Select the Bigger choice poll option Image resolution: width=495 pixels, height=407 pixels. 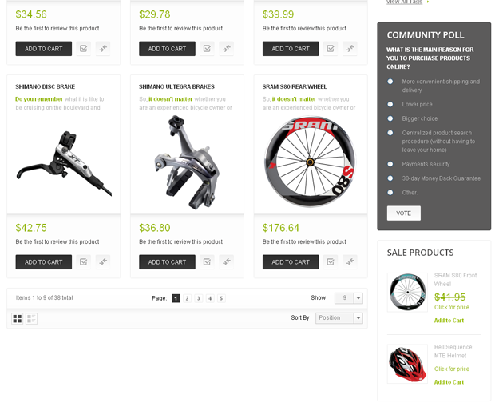tap(390, 118)
